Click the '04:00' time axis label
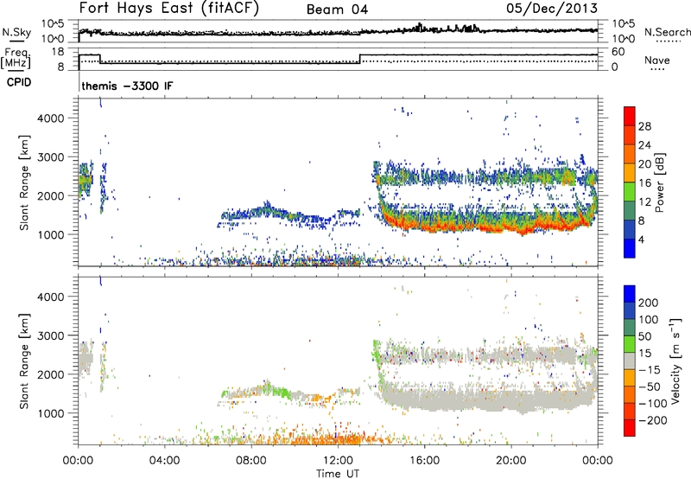 click(x=164, y=461)
